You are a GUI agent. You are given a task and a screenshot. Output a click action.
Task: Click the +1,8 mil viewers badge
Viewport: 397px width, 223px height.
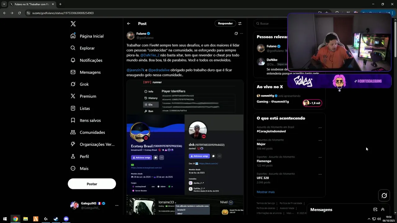(312, 103)
